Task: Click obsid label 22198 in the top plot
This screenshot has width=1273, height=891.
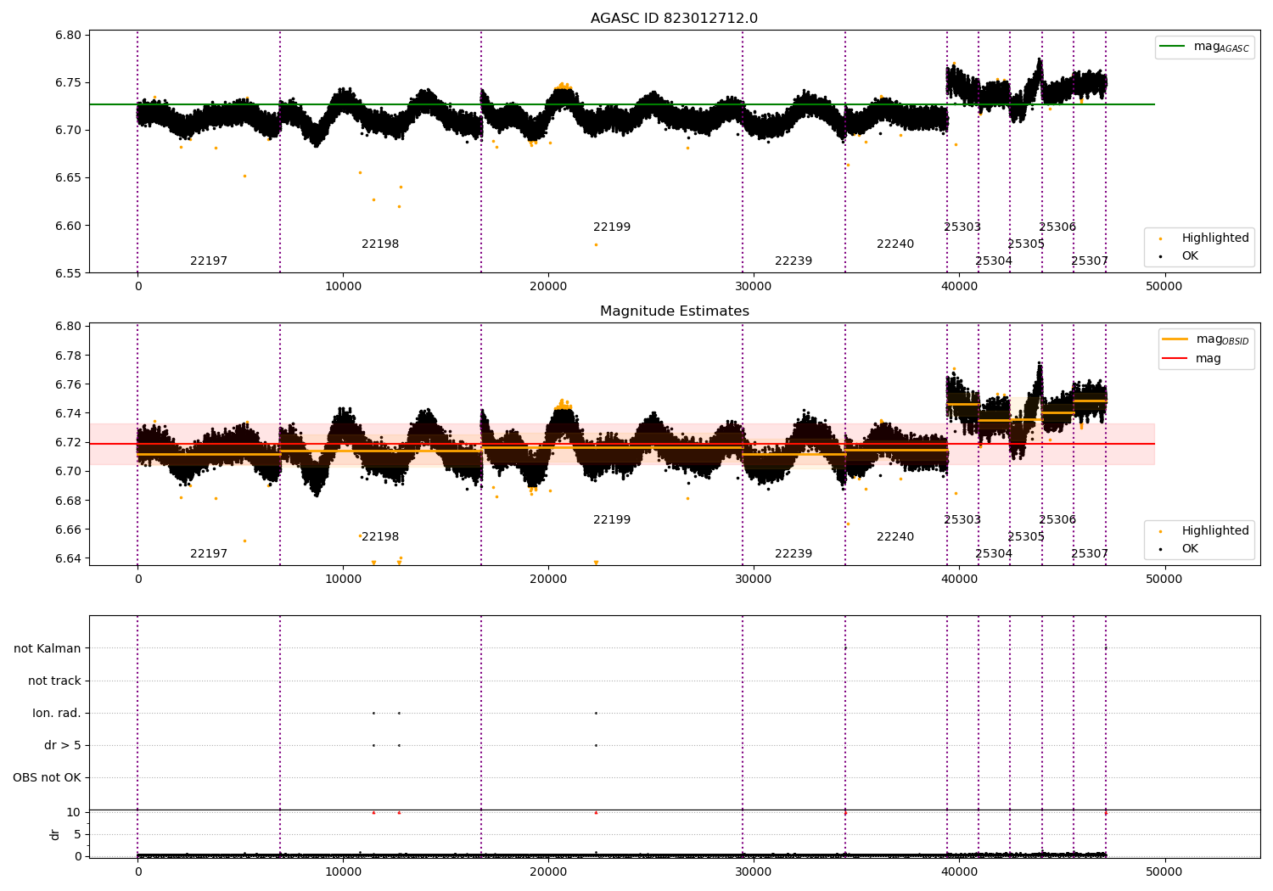Action: [x=380, y=244]
